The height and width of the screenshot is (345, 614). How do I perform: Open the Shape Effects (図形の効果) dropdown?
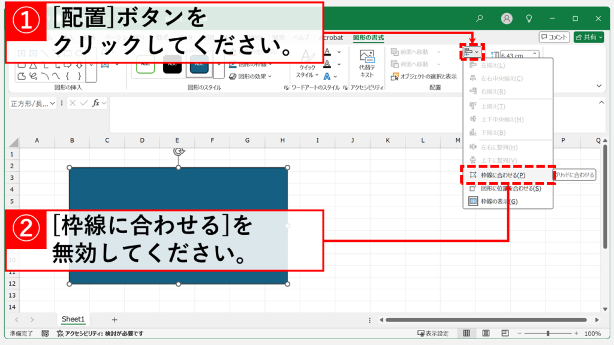click(x=250, y=76)
